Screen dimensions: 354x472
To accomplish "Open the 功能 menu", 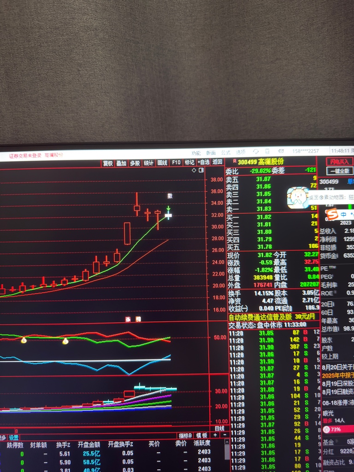I will coord(196,153).
